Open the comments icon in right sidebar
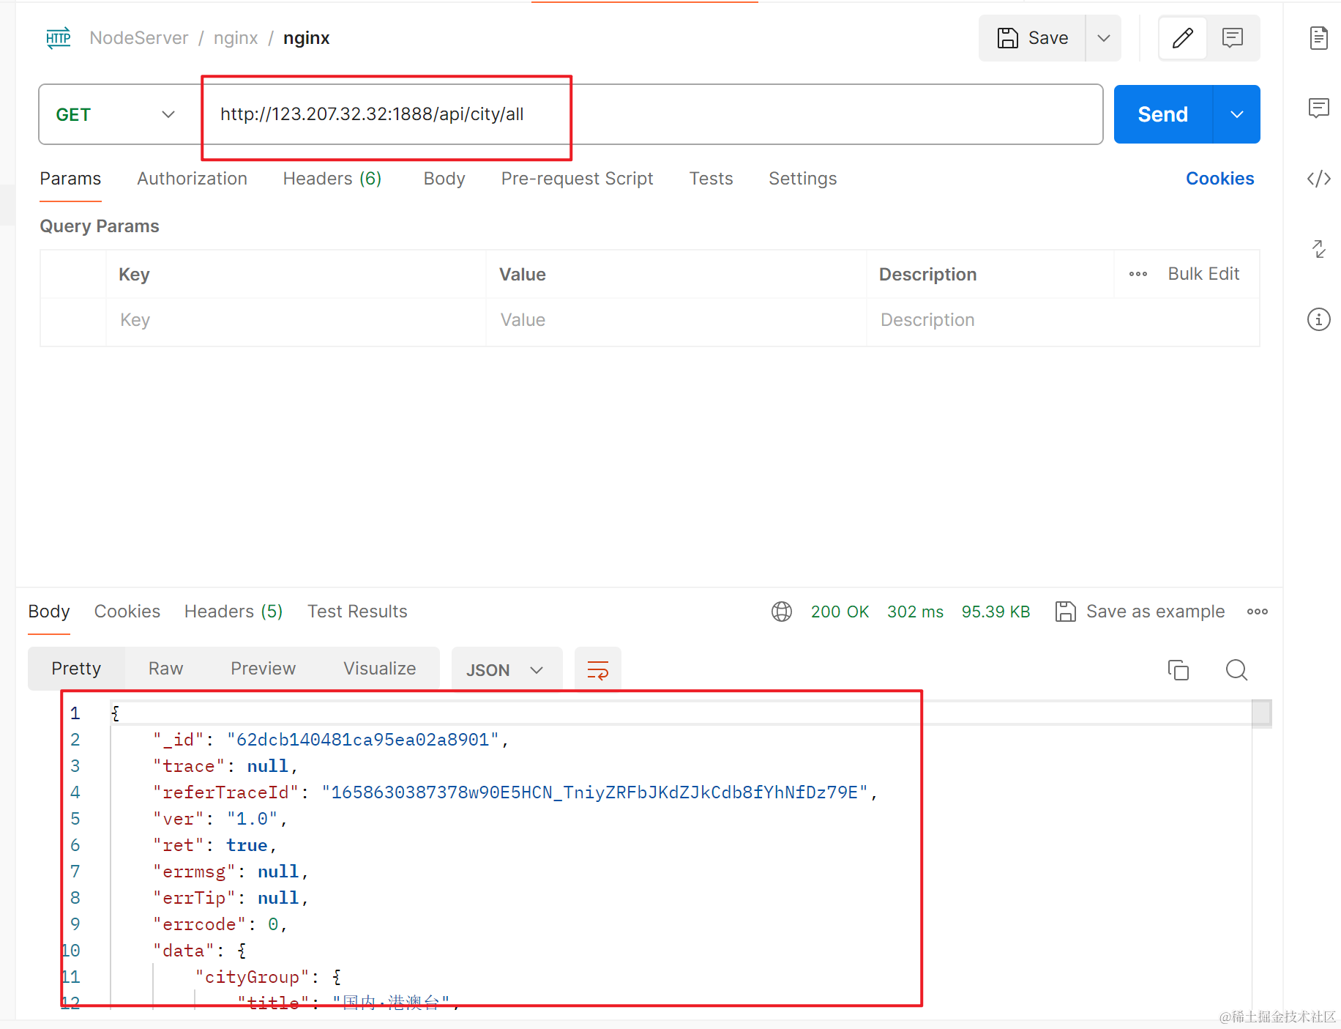 click(x=1318, y=108)
